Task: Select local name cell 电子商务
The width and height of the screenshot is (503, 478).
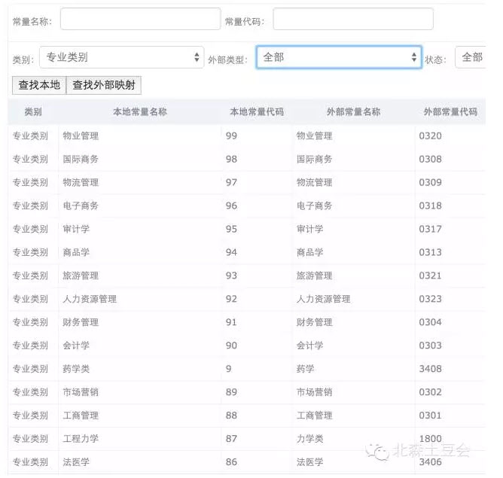Action: click(81, 206)
